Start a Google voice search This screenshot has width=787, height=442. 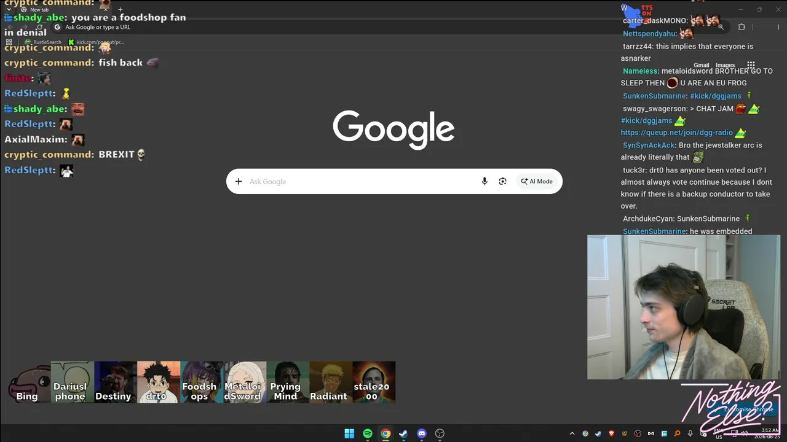tap(484, 181)
